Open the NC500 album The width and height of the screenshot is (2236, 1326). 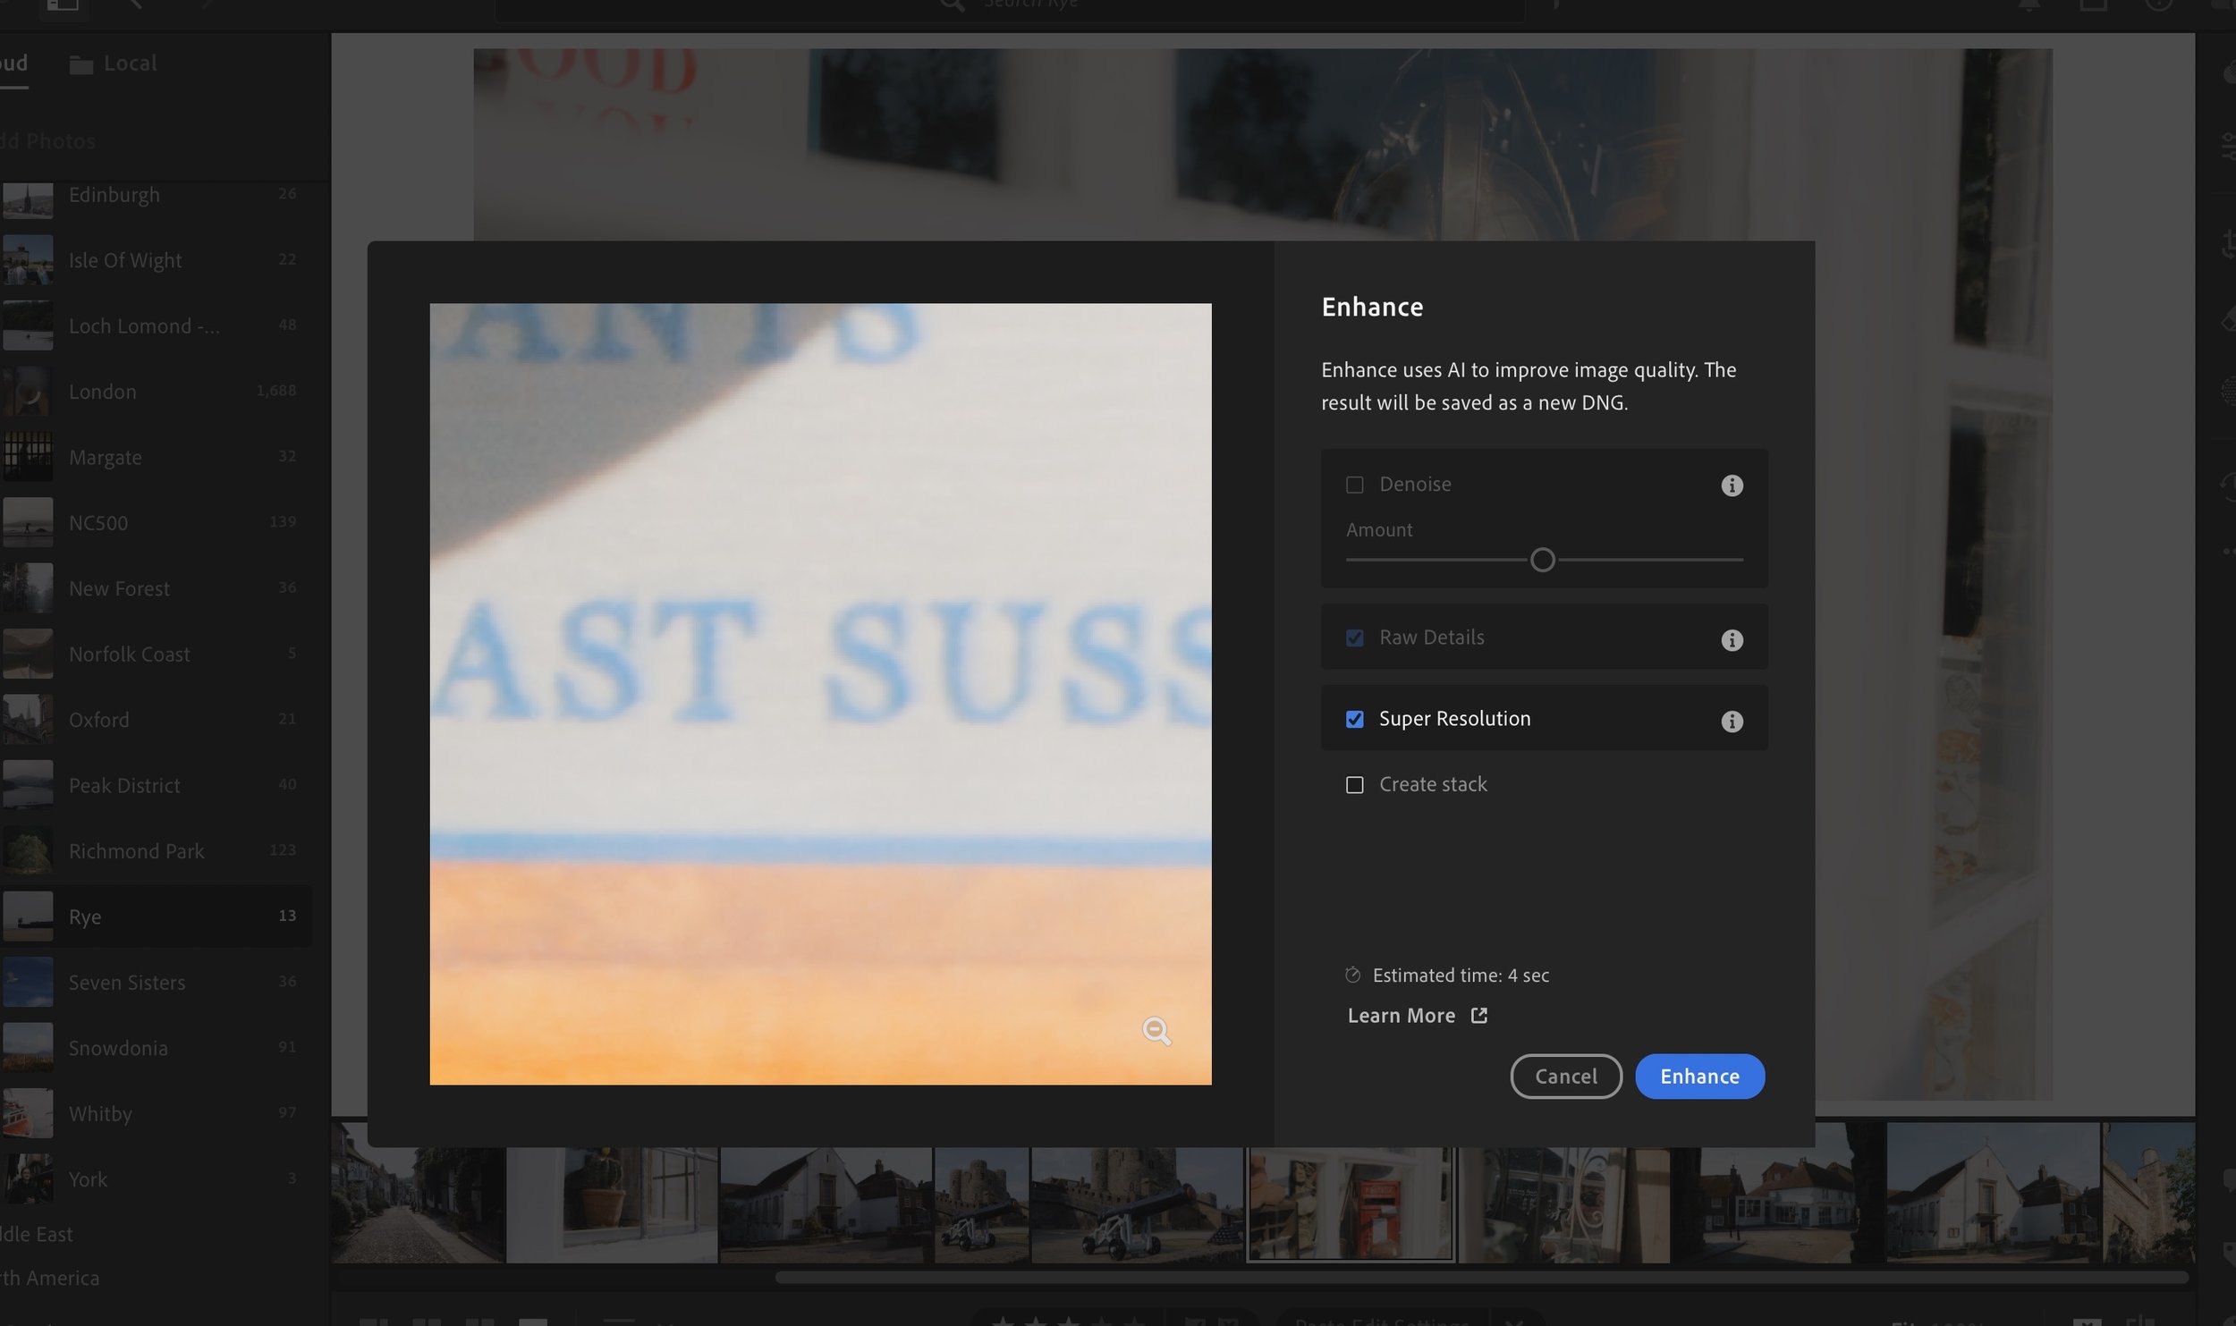click(x=157, y=523)
